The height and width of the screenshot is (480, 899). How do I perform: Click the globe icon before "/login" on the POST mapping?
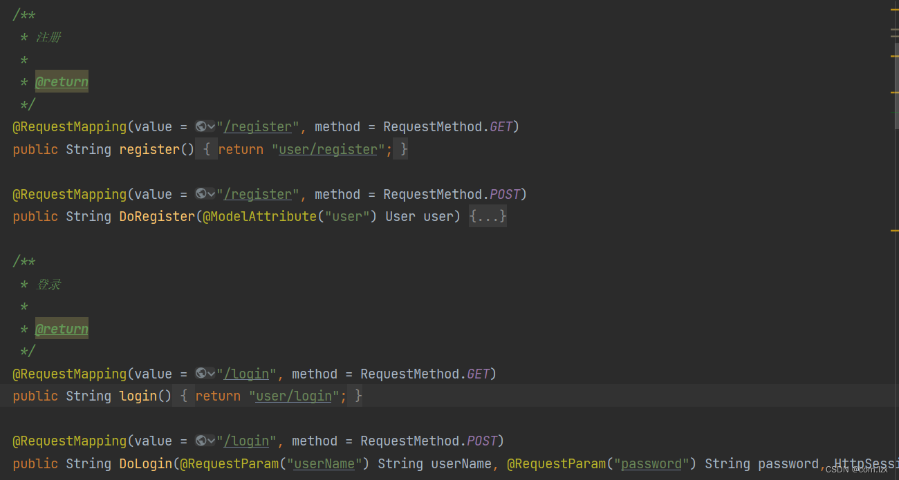pyautogui.click(x=201, y=441)
